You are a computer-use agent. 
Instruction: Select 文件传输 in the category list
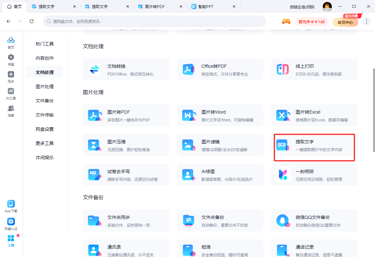(44, 115)
